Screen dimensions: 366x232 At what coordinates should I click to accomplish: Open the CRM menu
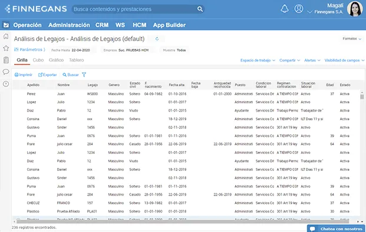point(102,25)
